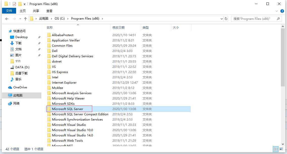
Task: Select the dotnet folder icon
Action: pos(49,61)
